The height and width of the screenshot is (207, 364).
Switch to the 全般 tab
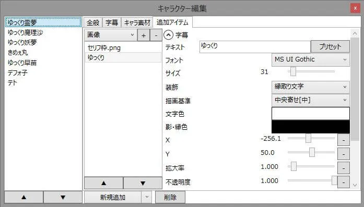click(93, 22)
